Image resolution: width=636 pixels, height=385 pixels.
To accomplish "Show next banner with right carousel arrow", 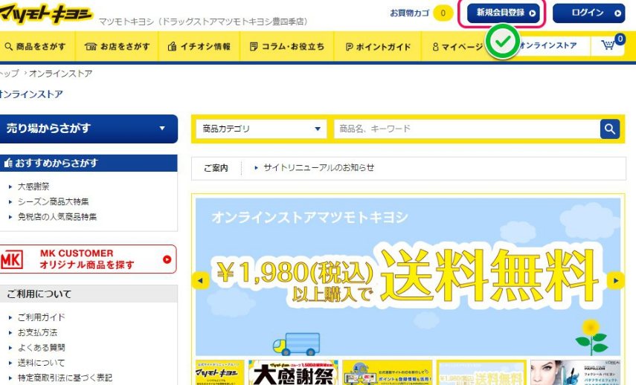I will pyautogui.click(x=615, y=280).
